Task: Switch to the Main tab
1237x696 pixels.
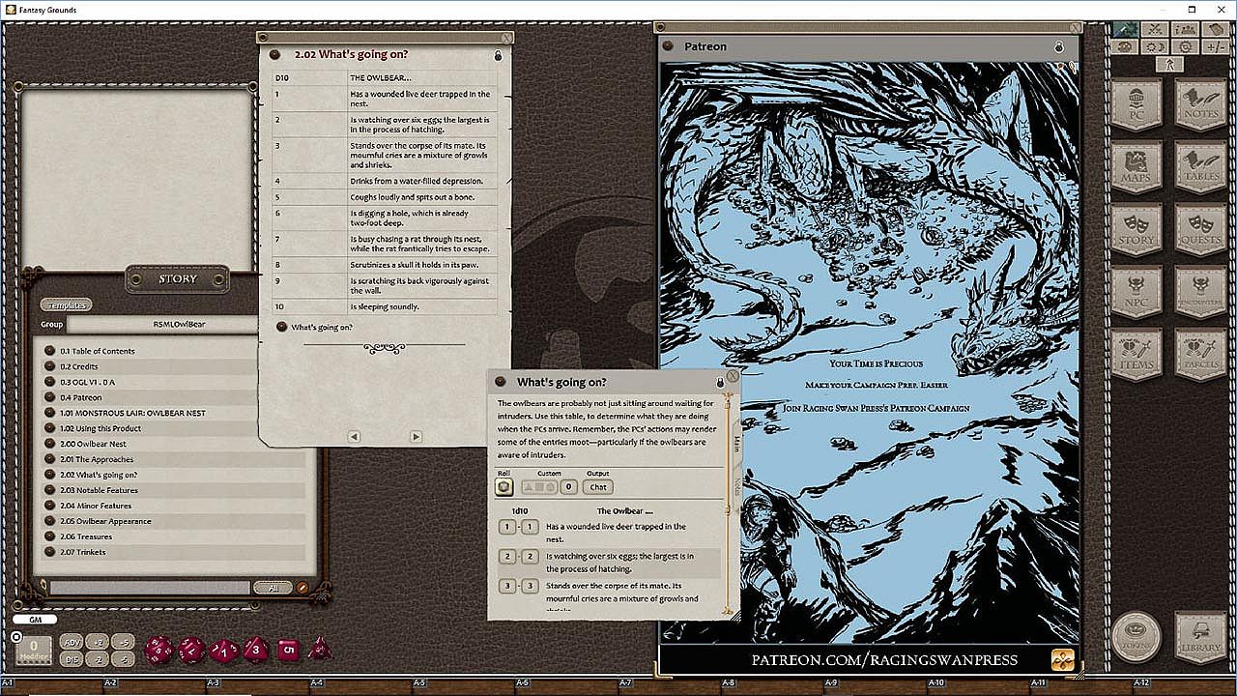Action: 736,443
